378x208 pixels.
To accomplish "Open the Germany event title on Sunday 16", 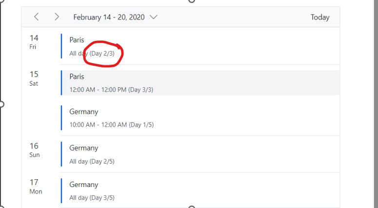I will click(x=83, y=148).
